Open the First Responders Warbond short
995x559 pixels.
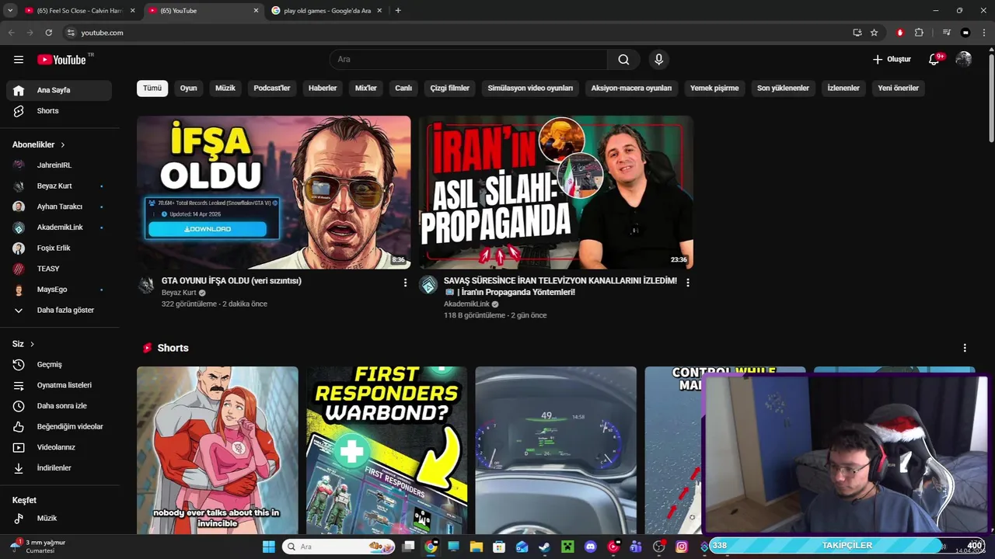tap(386, 450)
